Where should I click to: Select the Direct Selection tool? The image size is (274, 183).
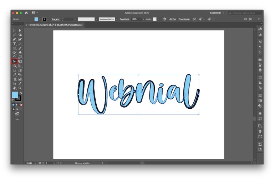pos(20,30)
